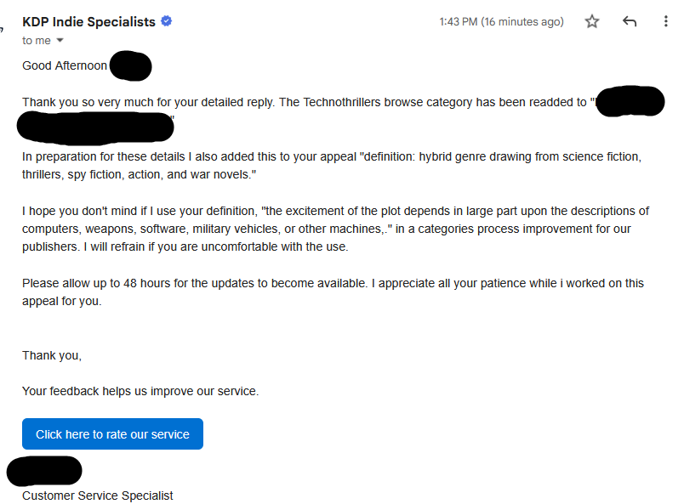Click the "to me" recipient text
The width and height of the screenshot is (684, 504).
(x=36, y=41)
